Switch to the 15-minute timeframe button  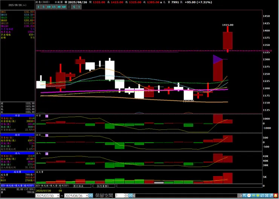click(54, 7)
